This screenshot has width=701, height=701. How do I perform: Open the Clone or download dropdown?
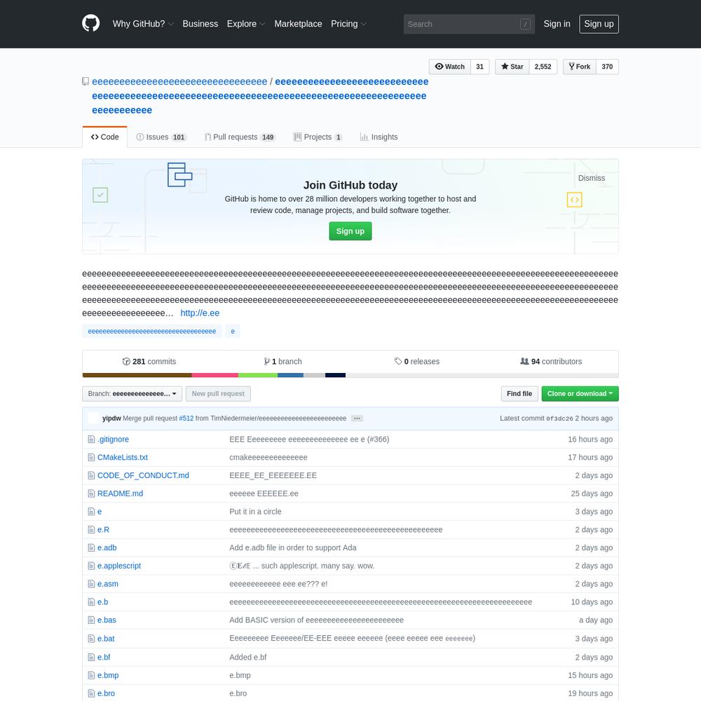point(580,394)
